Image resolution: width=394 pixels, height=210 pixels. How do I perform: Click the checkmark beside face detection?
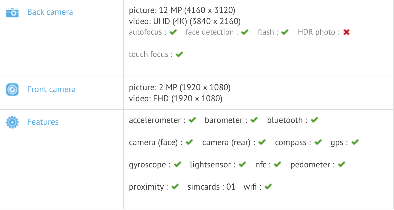pos(245,32)
